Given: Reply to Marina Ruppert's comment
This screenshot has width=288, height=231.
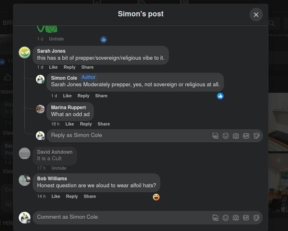Looking at the screenshot, I should [86, 124].
